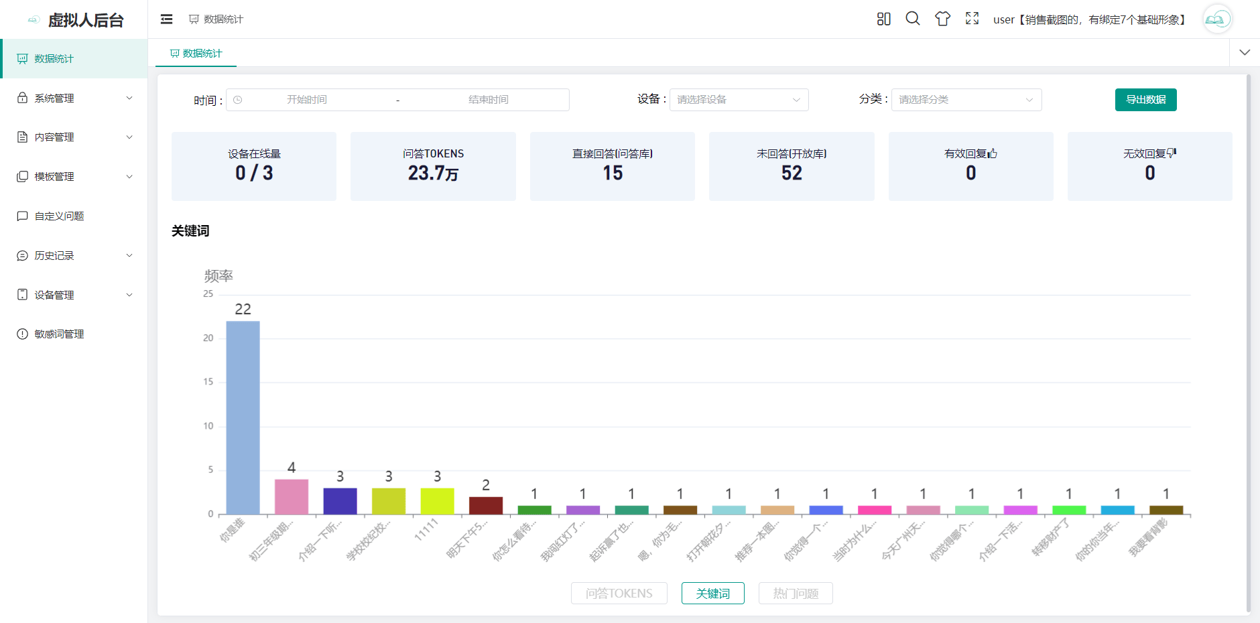Click the 无效回复 thumbs-down stat card
Image resolution: width=1260 pixels, height=623 pixels.
1149,166
